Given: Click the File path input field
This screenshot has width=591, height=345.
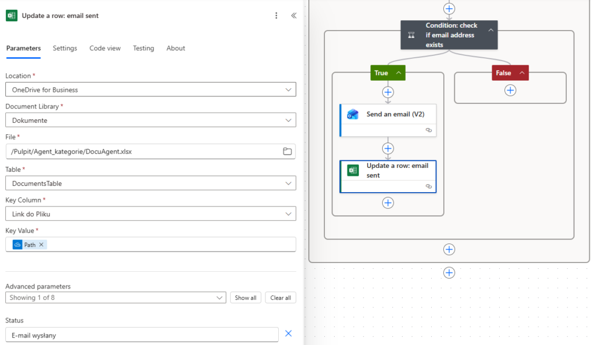Looking at the screenshot, I should click(x=151, y=151).
